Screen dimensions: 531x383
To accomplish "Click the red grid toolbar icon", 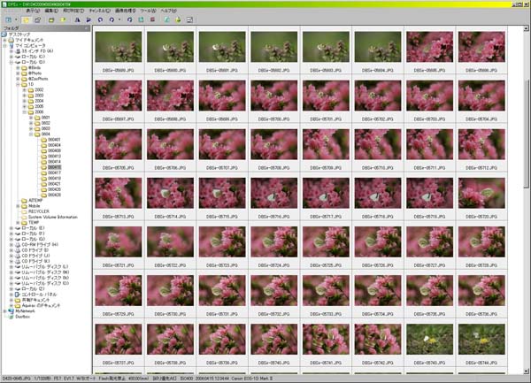I will pos(152,19).
